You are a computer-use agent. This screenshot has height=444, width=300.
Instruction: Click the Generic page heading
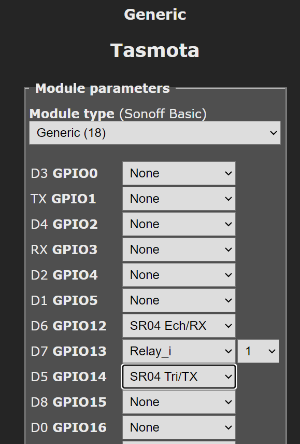tap(154, 15)
